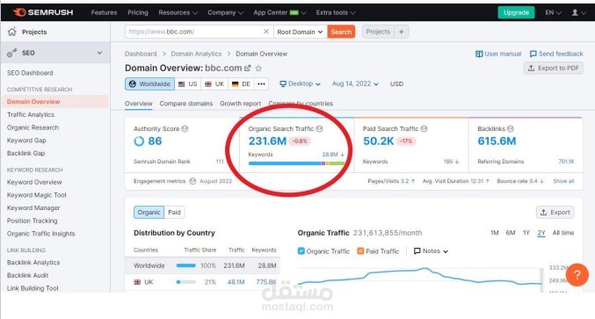Open the Aug 14, 2022 date dropdown
Image resolution: width=595 pixels, height=319 pixels.
(355, 83)
